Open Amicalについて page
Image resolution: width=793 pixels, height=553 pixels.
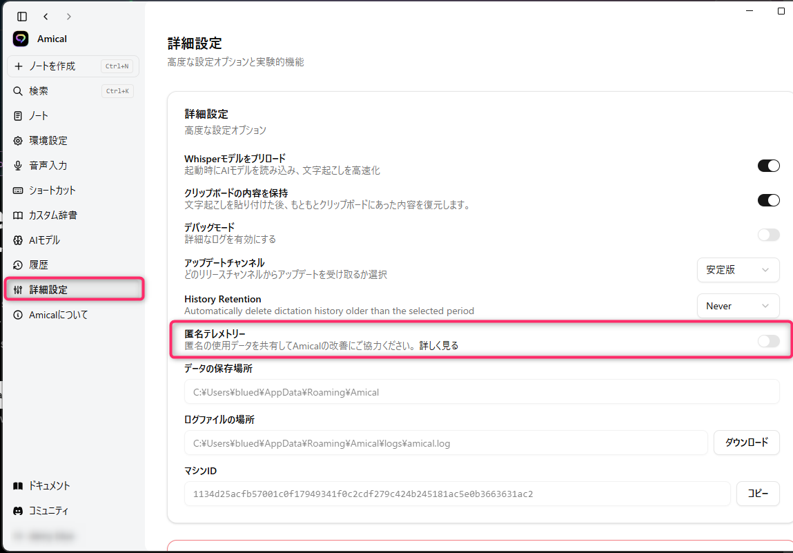point(58,315)
